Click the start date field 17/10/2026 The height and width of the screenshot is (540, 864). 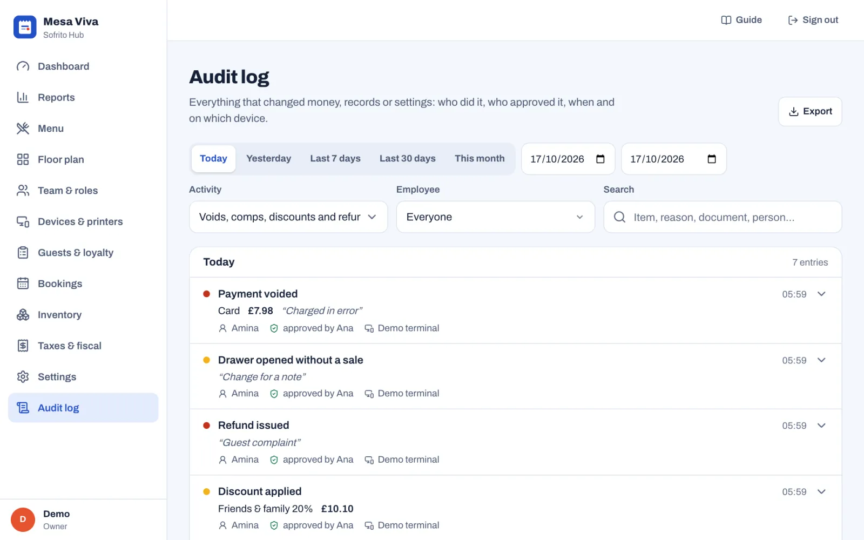pyautogui.click(x=568, y=159)
